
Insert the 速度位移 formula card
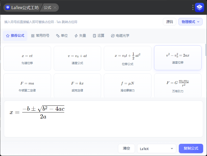click(178, 58)
